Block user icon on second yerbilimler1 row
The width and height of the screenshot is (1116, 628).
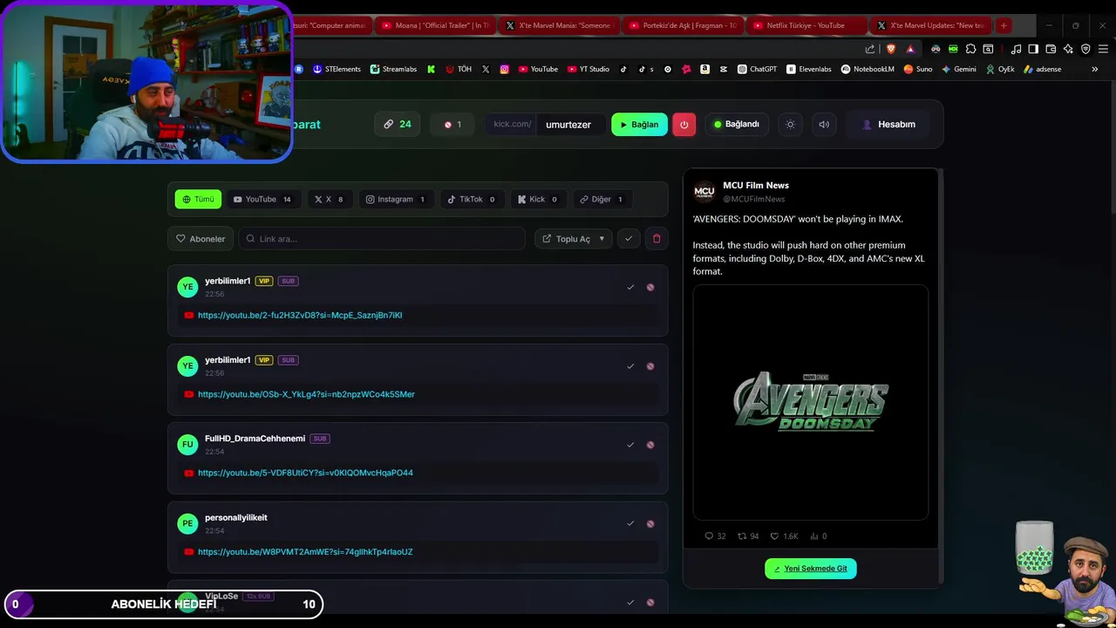(650, 366)
